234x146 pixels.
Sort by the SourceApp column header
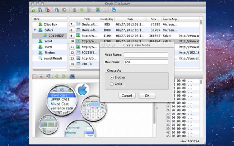coord(170,19)
